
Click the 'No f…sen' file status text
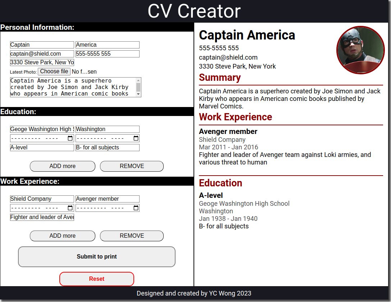coord(84,72)
